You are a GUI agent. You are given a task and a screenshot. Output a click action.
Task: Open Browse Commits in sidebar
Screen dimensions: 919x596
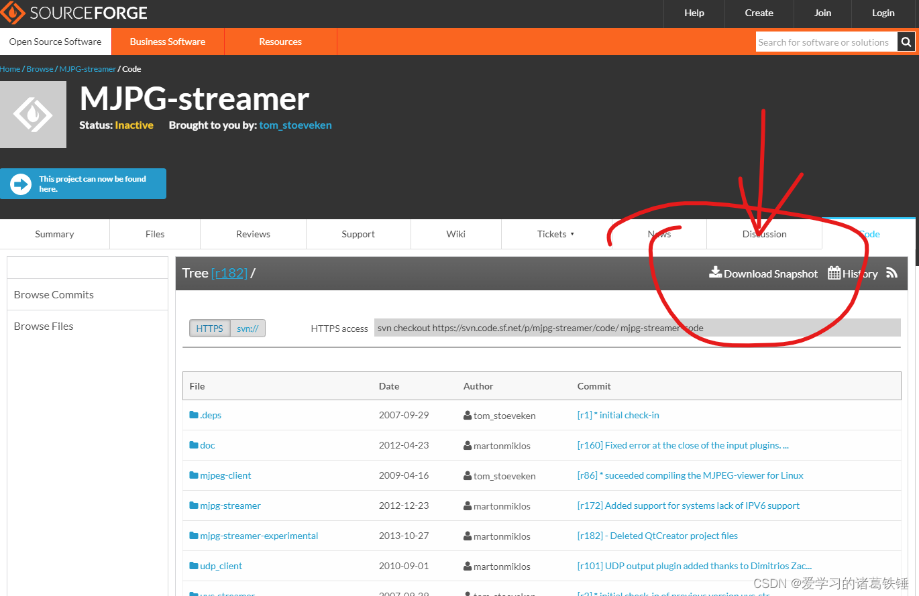coord(54,294)
